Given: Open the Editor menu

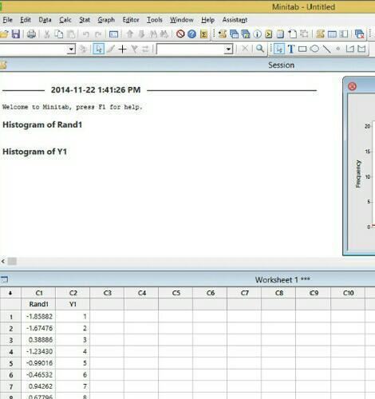Looking at the screenshot, I should pos(131,20).
